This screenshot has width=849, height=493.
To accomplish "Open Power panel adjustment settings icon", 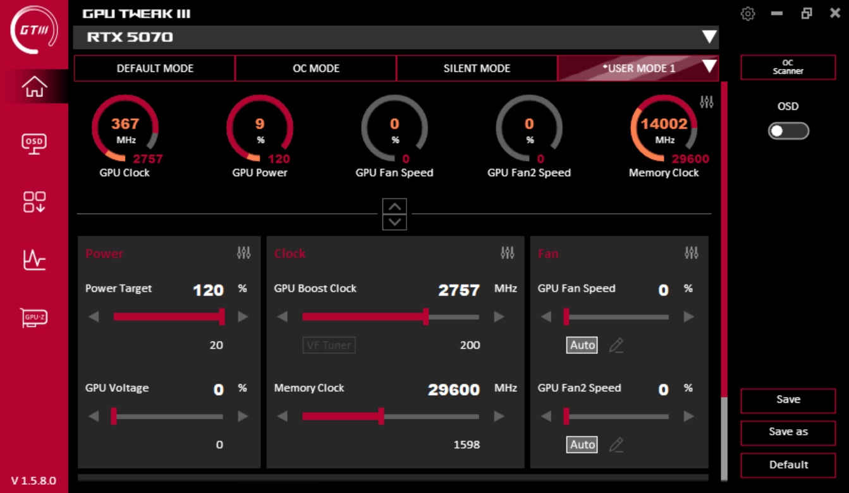I will coord(243,253).
